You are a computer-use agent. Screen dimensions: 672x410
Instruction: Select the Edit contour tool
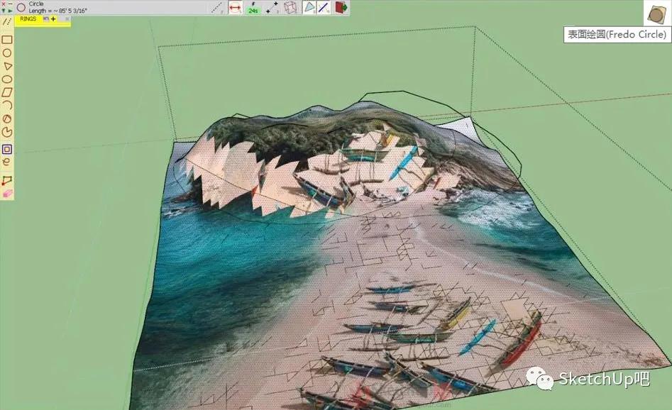click(7, 180)
